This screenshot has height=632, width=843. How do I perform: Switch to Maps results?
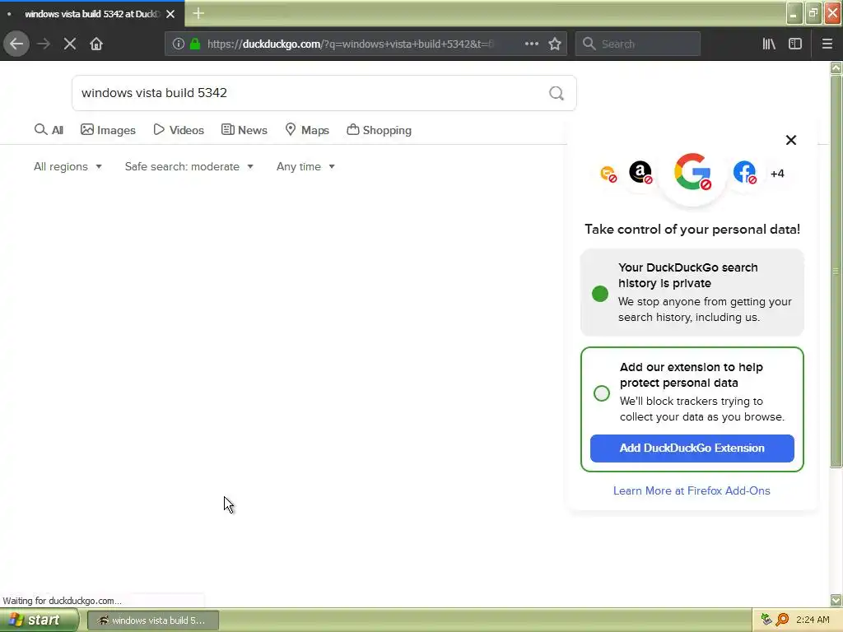(x=307, y=130)
